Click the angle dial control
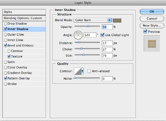Screen dimensions: 166x121 [78, 35]
